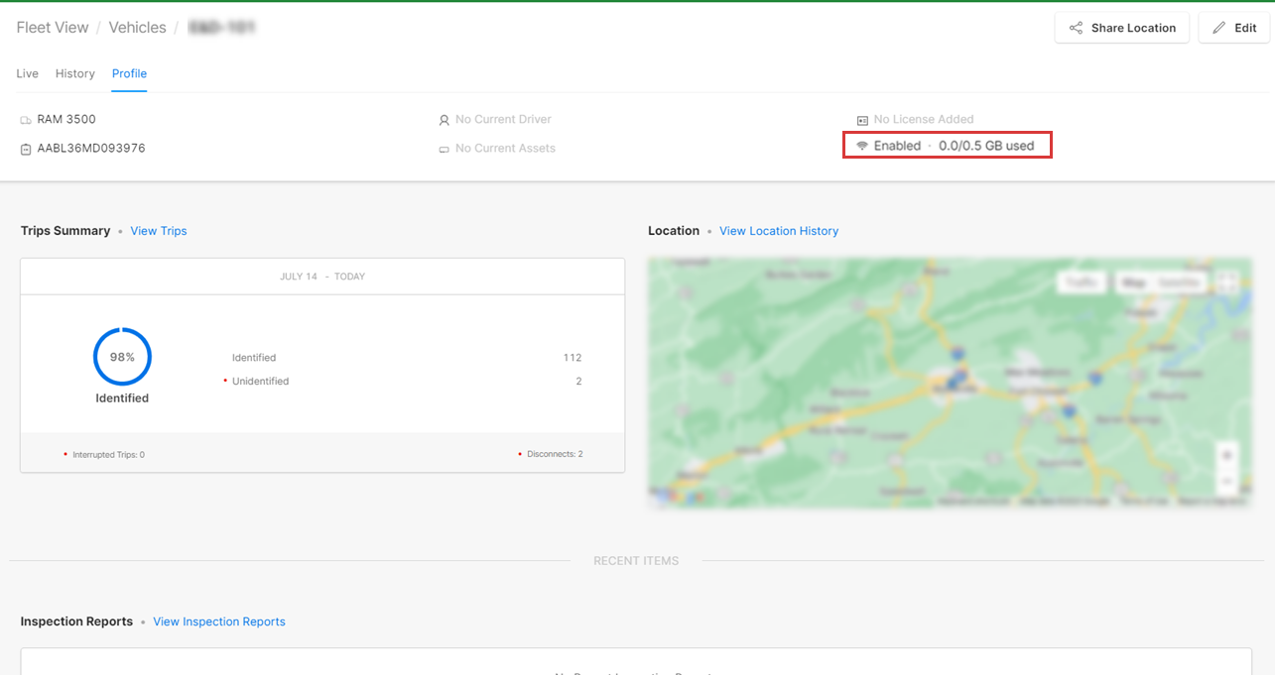Select the Profile tab
Screen dimensions: 1275x675
point(129,73)
